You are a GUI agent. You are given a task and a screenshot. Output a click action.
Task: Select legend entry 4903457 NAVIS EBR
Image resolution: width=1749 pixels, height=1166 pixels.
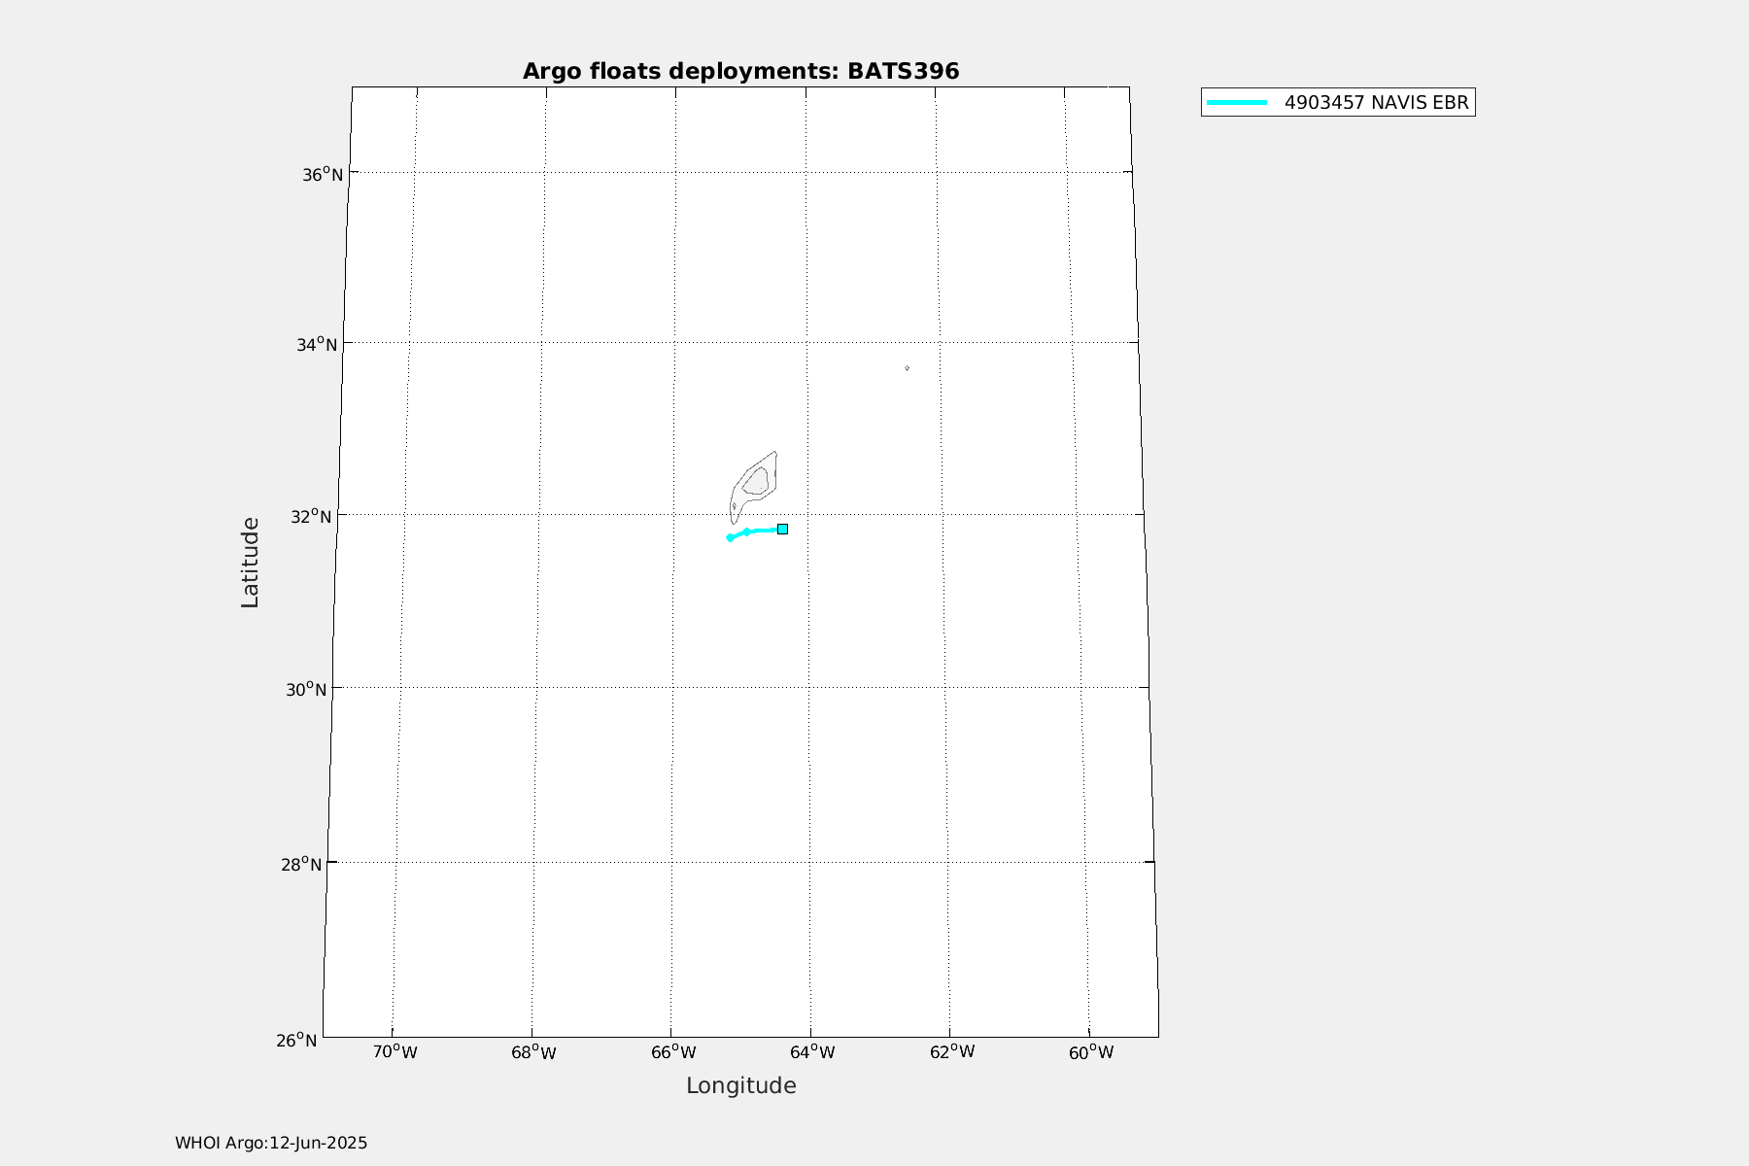(x=1338, y=102)
